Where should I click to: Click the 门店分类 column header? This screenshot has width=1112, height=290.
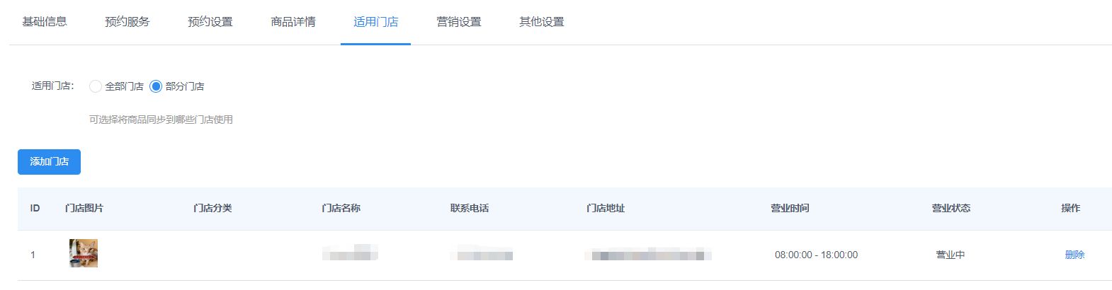212,208
